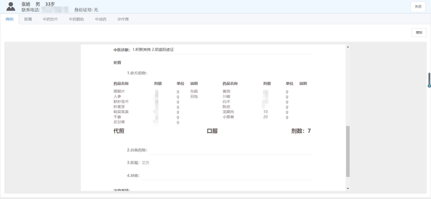Click the drug name 黑顺片
The width and height of the screenshot is (431, 199).
[x=119, y=91]
